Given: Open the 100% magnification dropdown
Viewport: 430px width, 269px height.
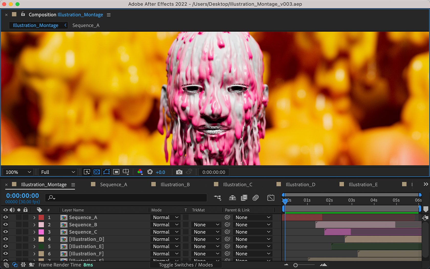Looking at the screenshot, I should pos(18,172).
